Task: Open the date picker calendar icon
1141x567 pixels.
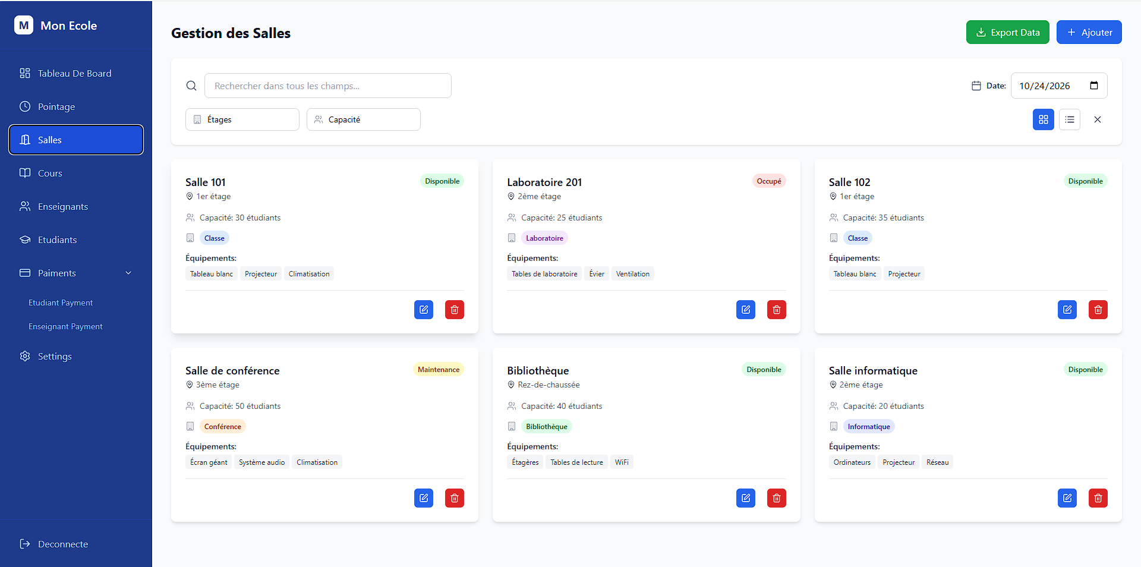Action: pos(1094,86)
